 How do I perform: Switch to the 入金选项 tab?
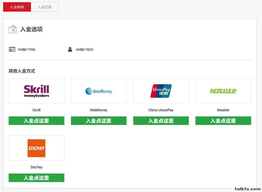coord(17,7)
